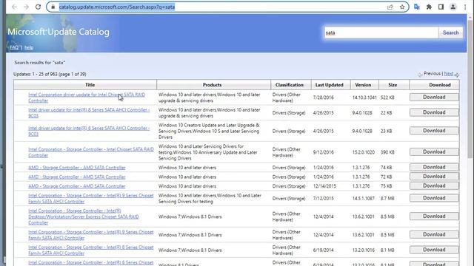Download the 72 KB AMD SATA driver
This screenshot has height=266, width=474.
[434, 176]
